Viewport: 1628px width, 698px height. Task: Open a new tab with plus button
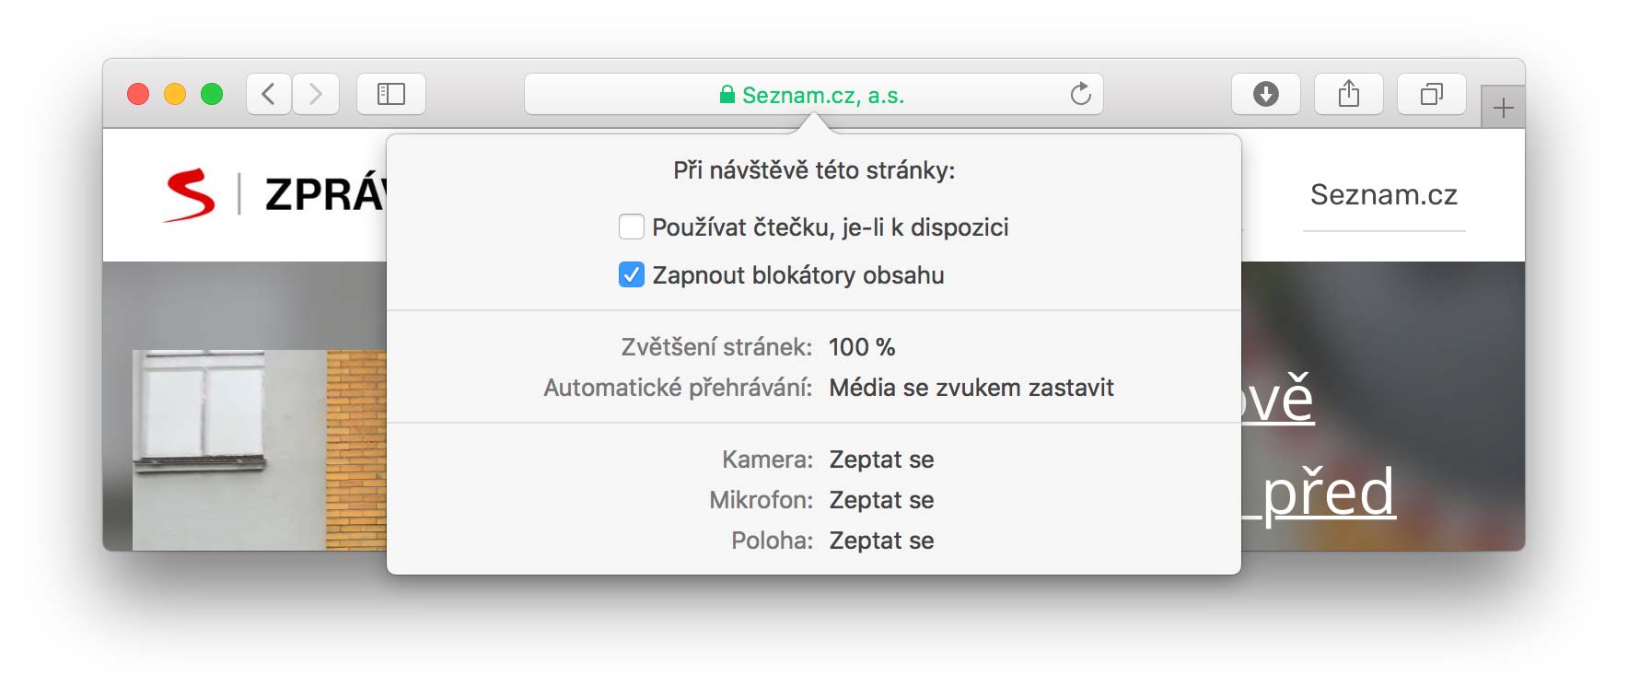coord(1503,108)
